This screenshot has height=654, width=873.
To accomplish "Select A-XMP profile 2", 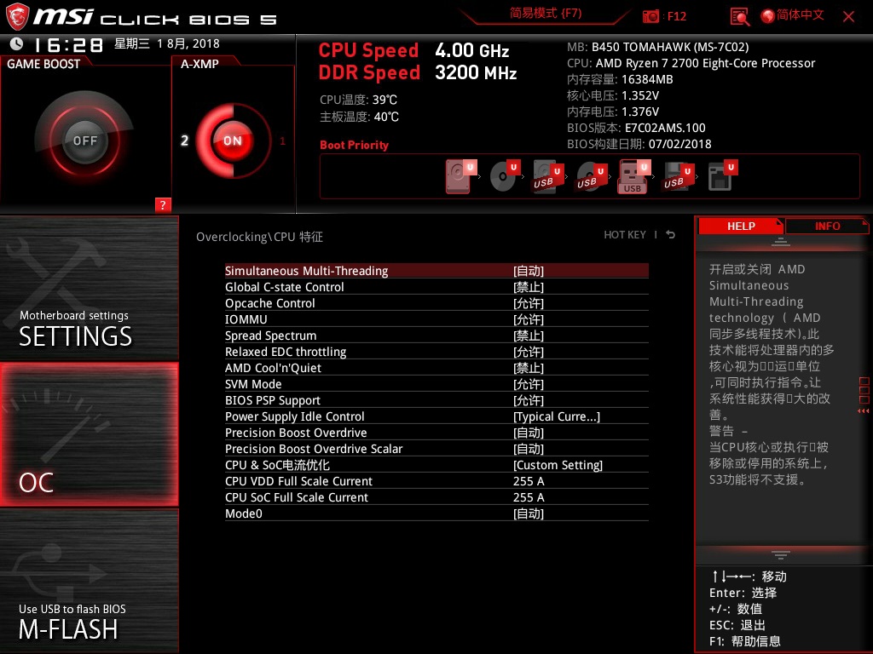I will click(184, 141).
